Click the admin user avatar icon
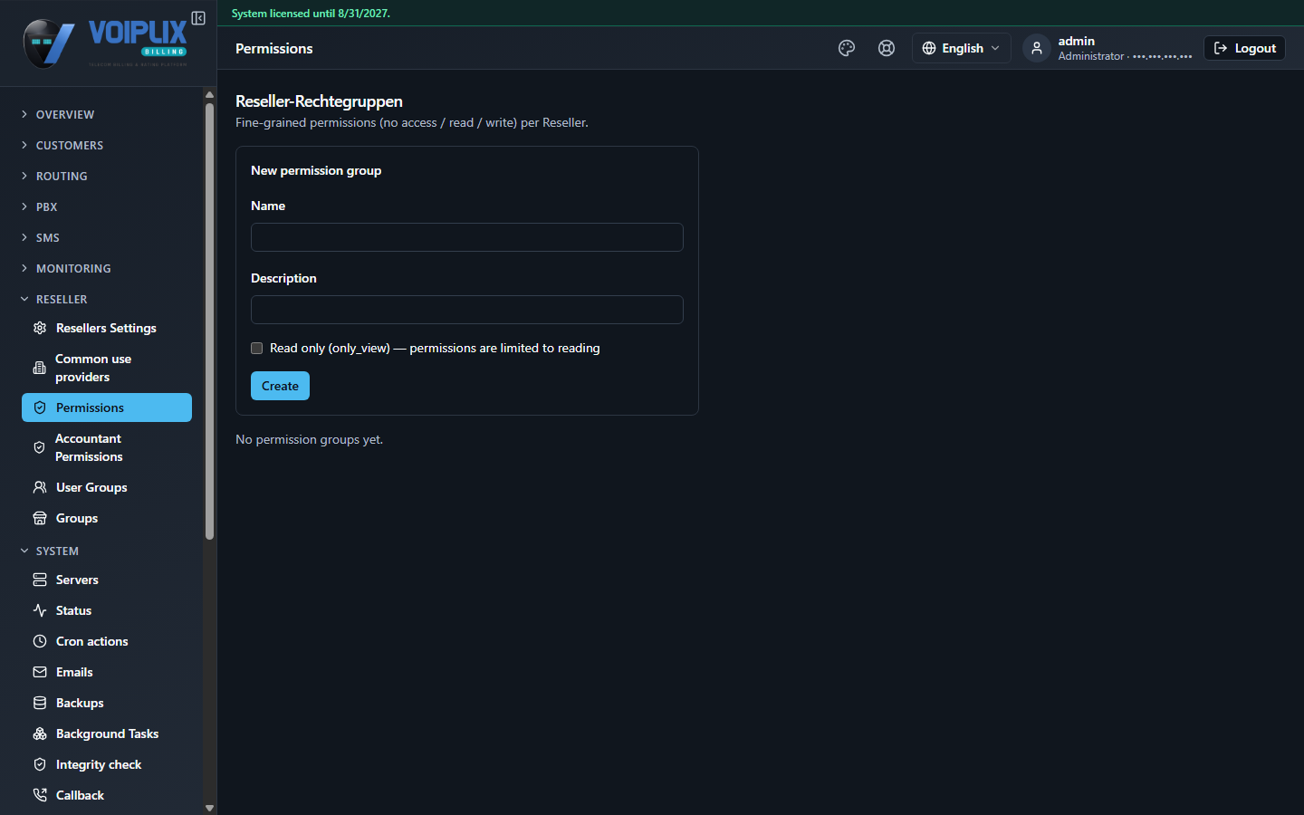The height and width of the screenshot is (815, 1304). pos(1037,48)
